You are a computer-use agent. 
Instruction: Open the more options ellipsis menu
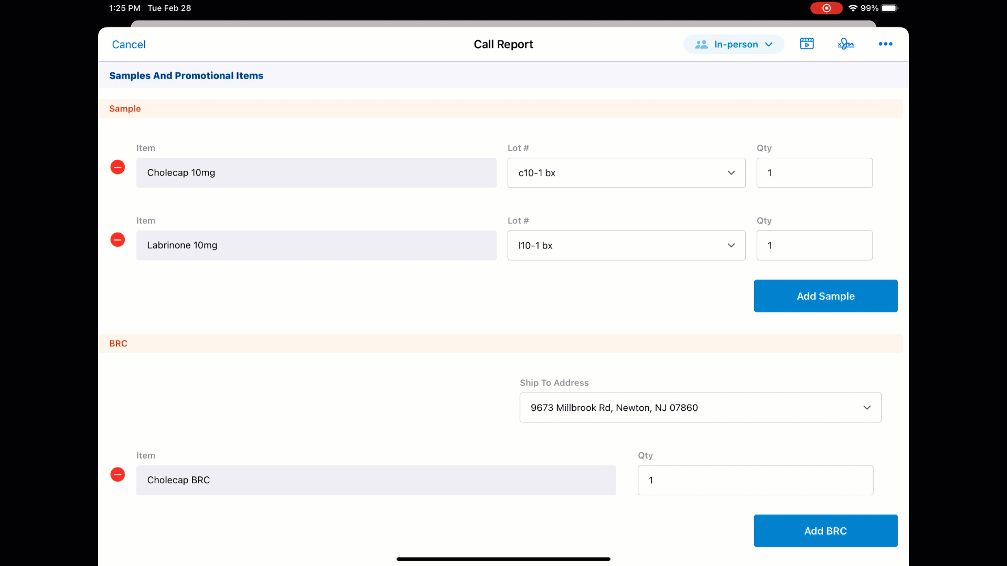(x=885, y=44)
